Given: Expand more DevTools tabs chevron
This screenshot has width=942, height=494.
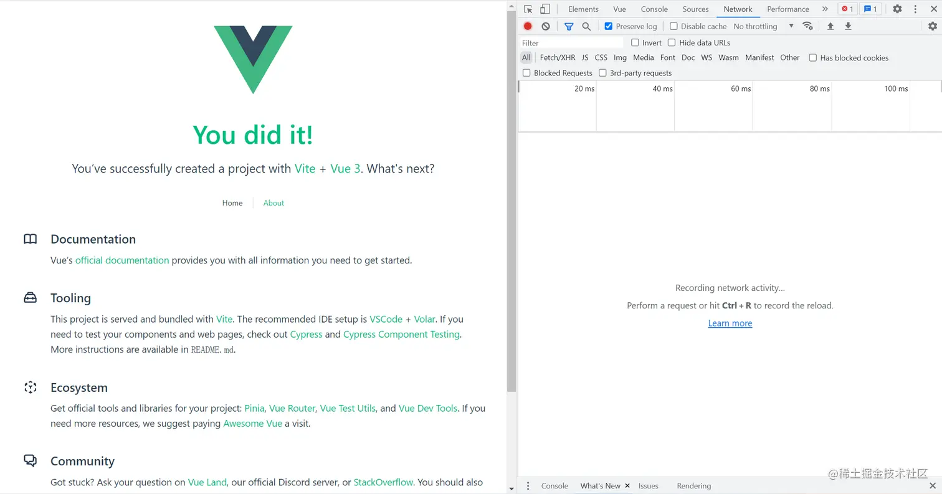Looking at the screenshot, I should click(825, 9).
